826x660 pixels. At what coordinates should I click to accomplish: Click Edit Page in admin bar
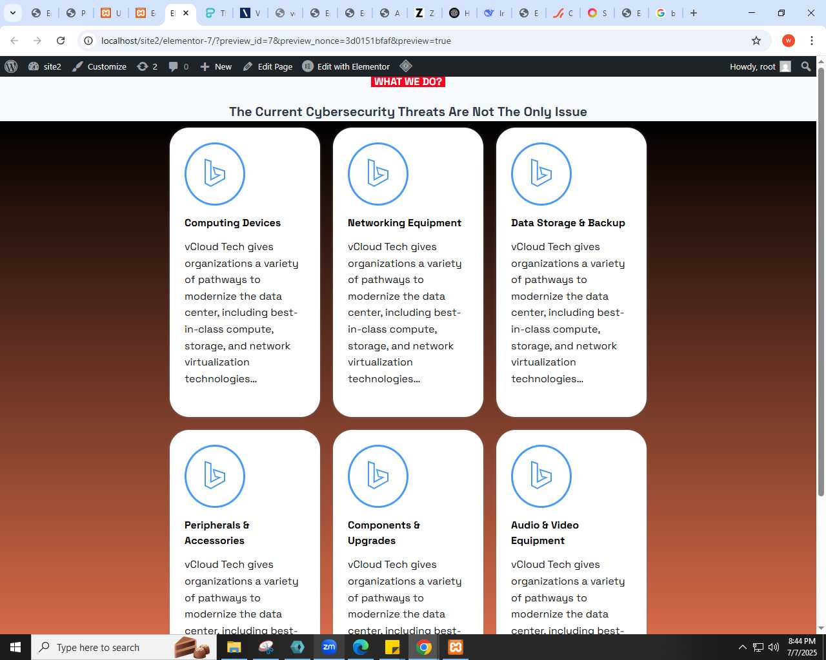tap(268, 66)
